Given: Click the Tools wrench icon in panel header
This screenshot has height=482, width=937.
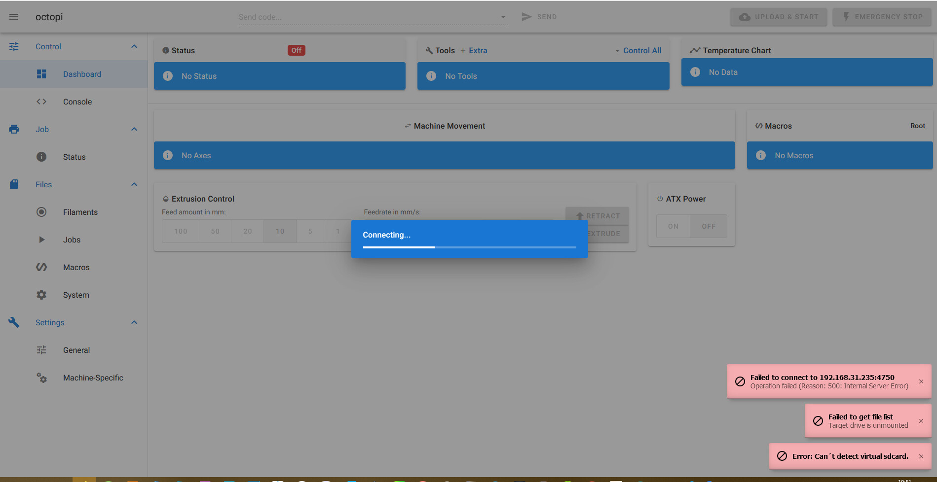Looking at the screenshot, I should point(429,50).
